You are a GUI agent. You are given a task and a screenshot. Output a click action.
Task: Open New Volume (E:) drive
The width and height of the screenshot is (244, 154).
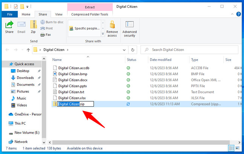click(x=27, y=133)
